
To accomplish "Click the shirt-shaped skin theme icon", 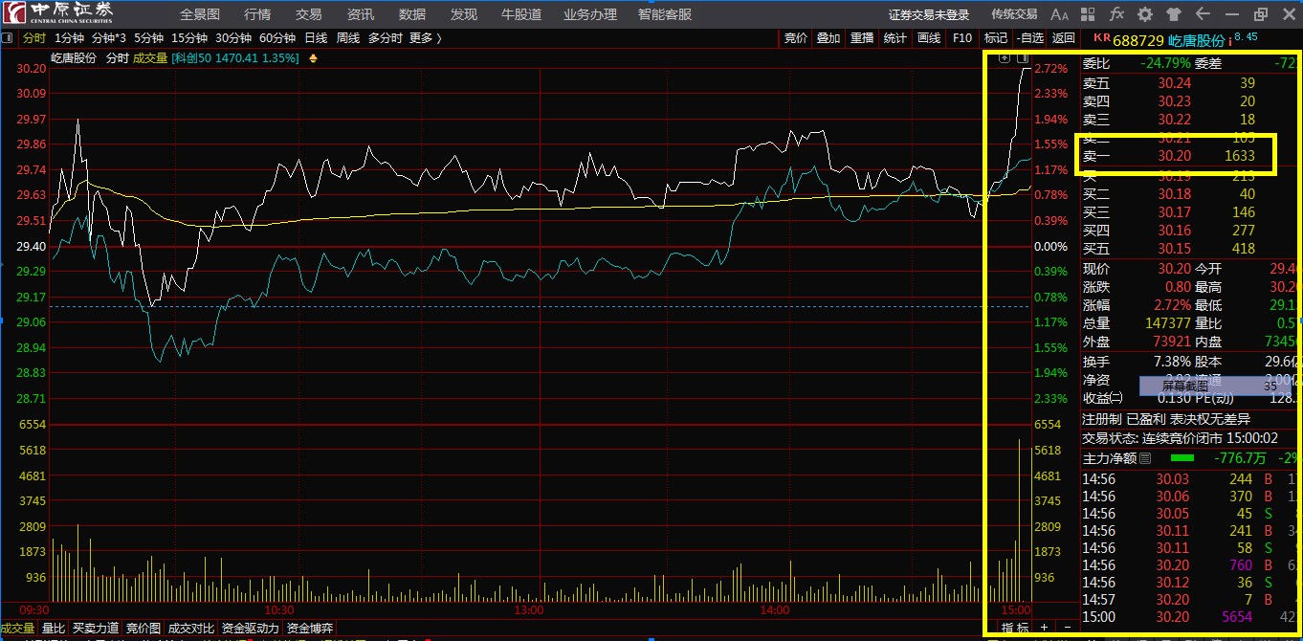I will pyautogui.click(x=1174, y=14).
